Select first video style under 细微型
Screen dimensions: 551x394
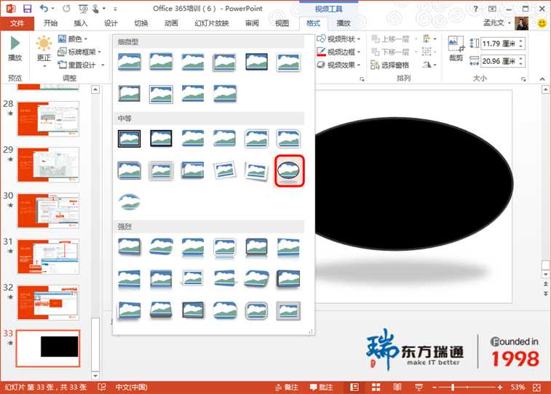click(x=130, y=62)
